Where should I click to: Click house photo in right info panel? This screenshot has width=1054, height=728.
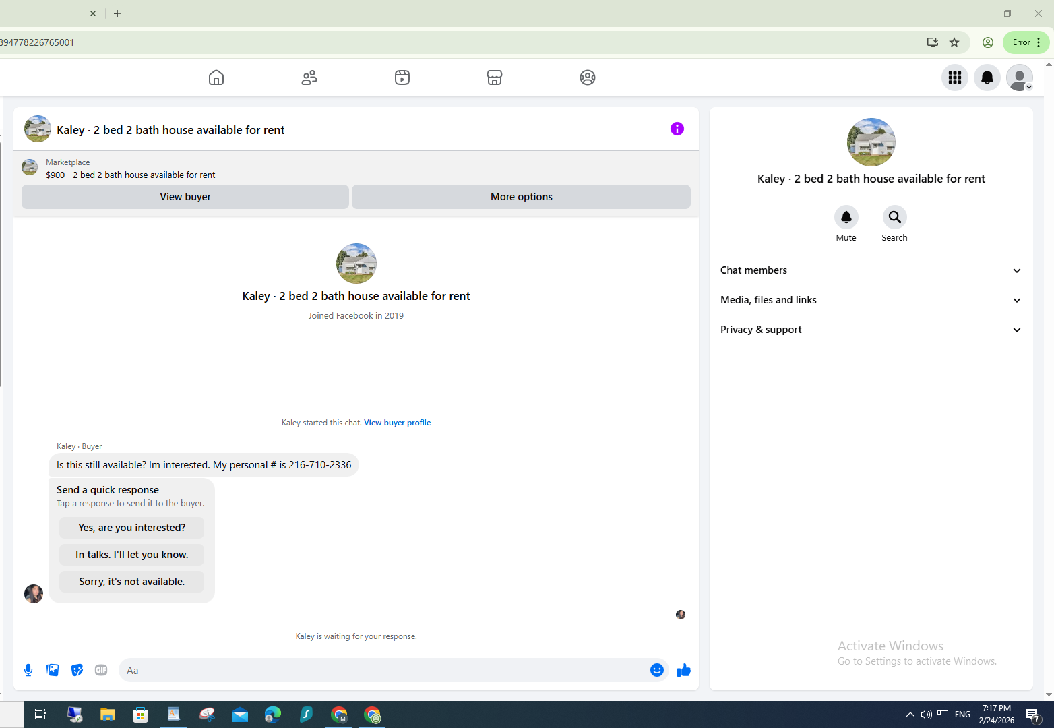coord(871,142)
